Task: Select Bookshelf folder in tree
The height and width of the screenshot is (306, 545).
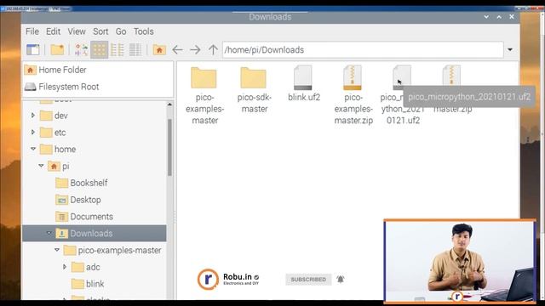Action: [x=82, y=183]
